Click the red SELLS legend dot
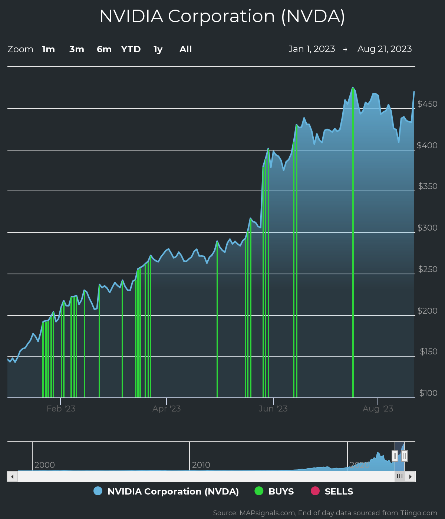445x519 pixels. pos(315,491)
